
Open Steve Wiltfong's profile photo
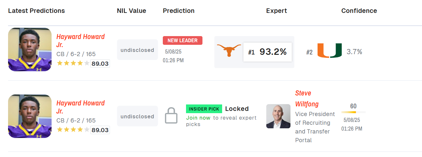click(x=278, y=116)
